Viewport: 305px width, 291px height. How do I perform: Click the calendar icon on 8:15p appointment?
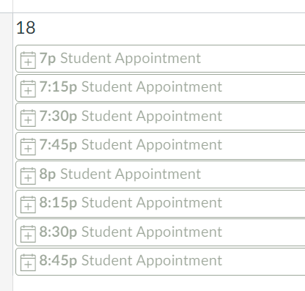point(28,205)
